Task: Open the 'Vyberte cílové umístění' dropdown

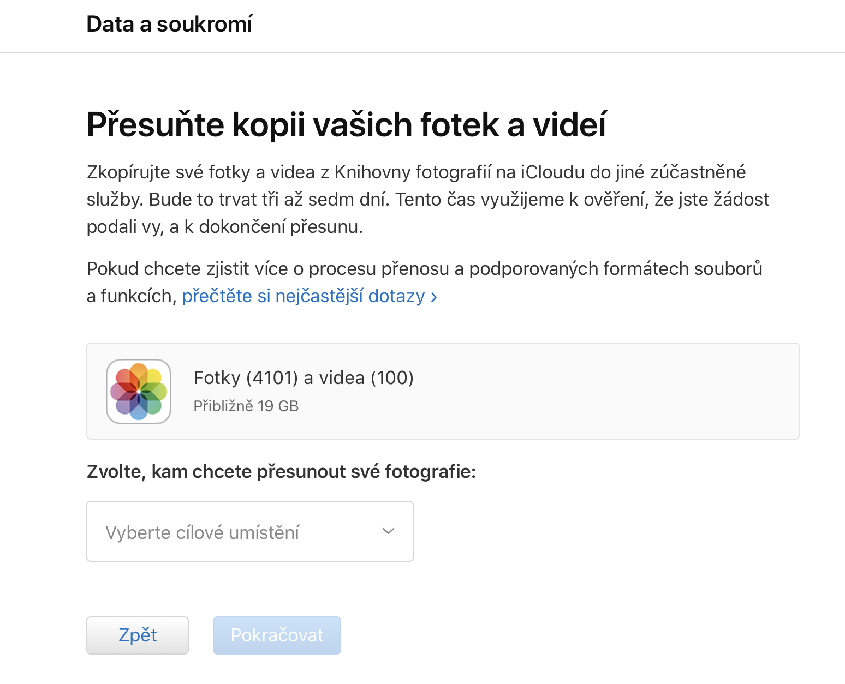Action: point(249,531)
